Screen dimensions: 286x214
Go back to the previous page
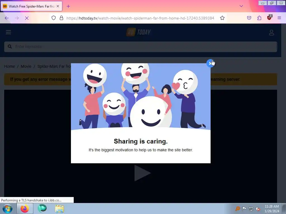(7, 18)
